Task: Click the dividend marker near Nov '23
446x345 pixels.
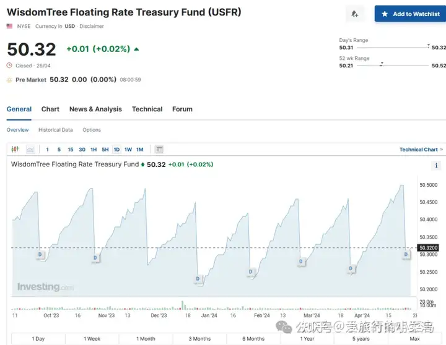Action: 95,258
